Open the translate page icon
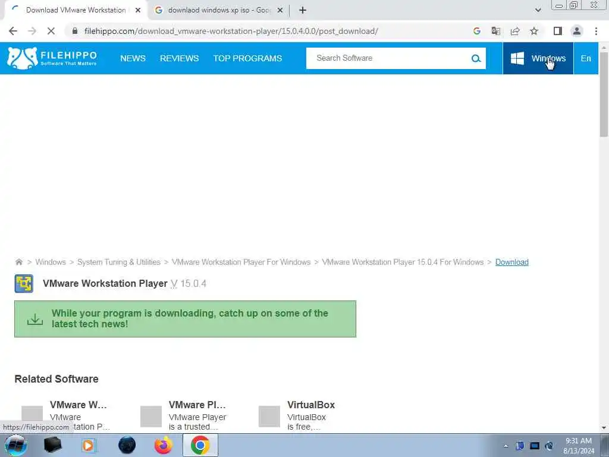 pos(495,31)
